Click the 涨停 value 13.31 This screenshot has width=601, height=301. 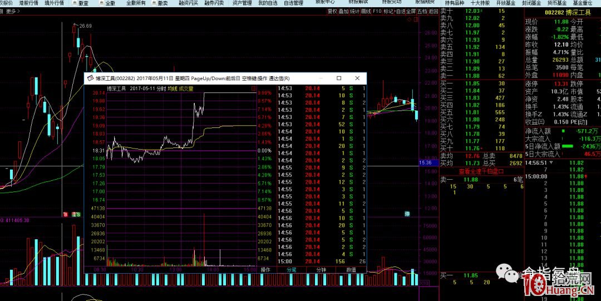561,83
